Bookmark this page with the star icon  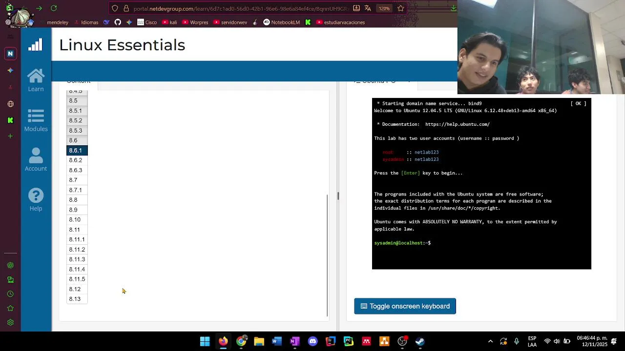tap(400, 8)
